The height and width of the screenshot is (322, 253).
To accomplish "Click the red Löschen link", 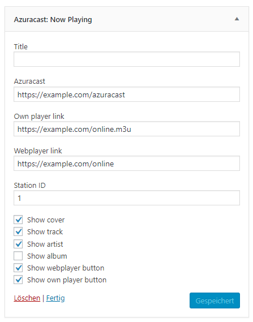I will (x=27, y=298).
